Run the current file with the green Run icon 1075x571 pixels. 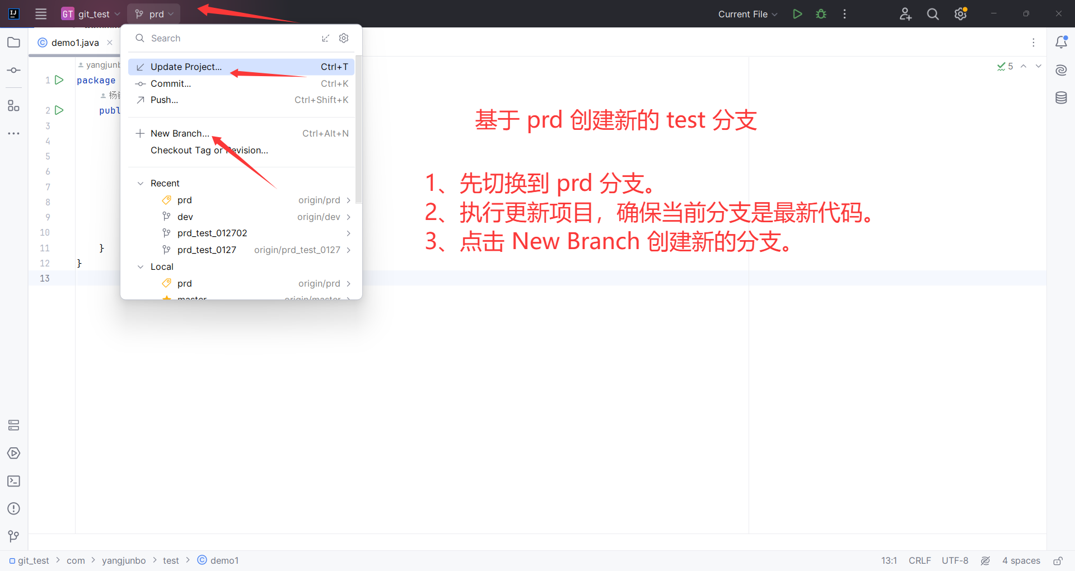pyautogui.click(x=797, y=14)
